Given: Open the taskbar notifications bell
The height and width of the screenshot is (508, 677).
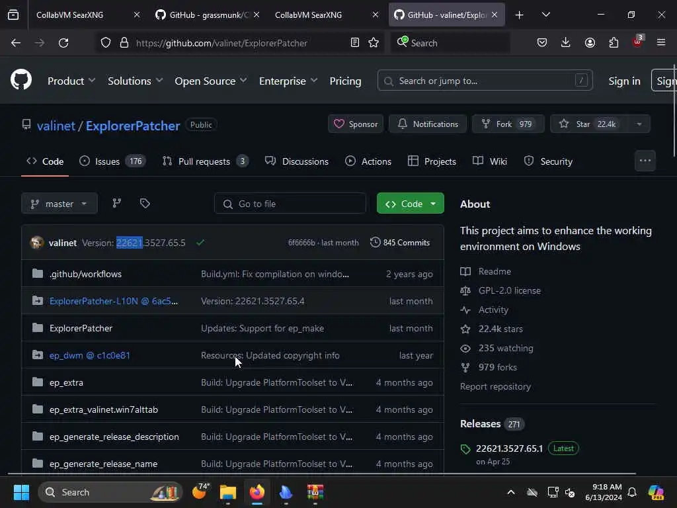Looking at the screenshot, I should tap(632, 492).
